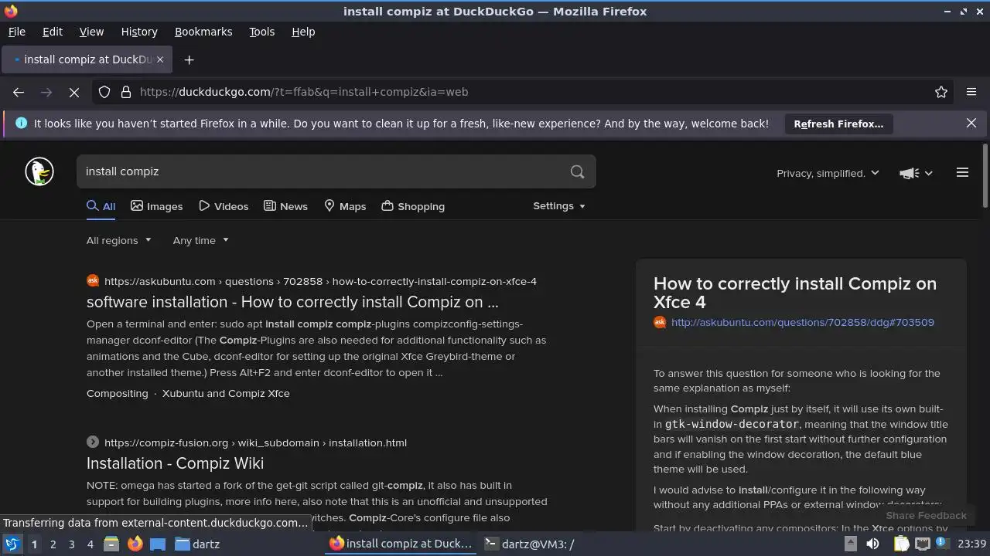
Task: Expand the 'Any time' date filter
Action: [x=201, y=240]
